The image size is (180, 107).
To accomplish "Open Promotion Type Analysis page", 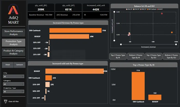I will pos(14,43).
